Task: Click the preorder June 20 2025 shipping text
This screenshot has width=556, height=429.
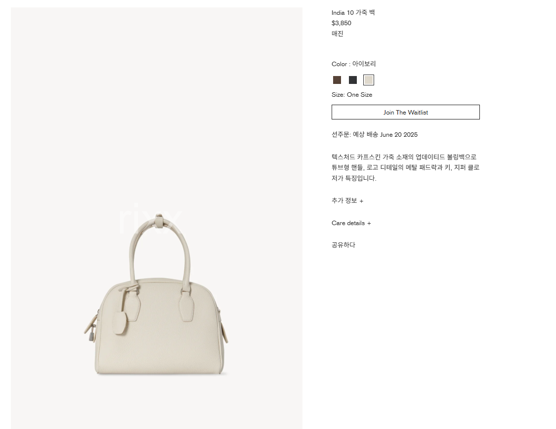Action: coord(375,134)
